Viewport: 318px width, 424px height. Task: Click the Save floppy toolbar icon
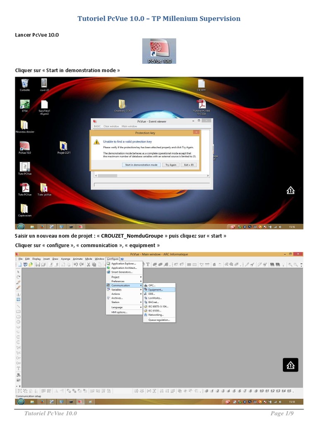pos(38,265)
